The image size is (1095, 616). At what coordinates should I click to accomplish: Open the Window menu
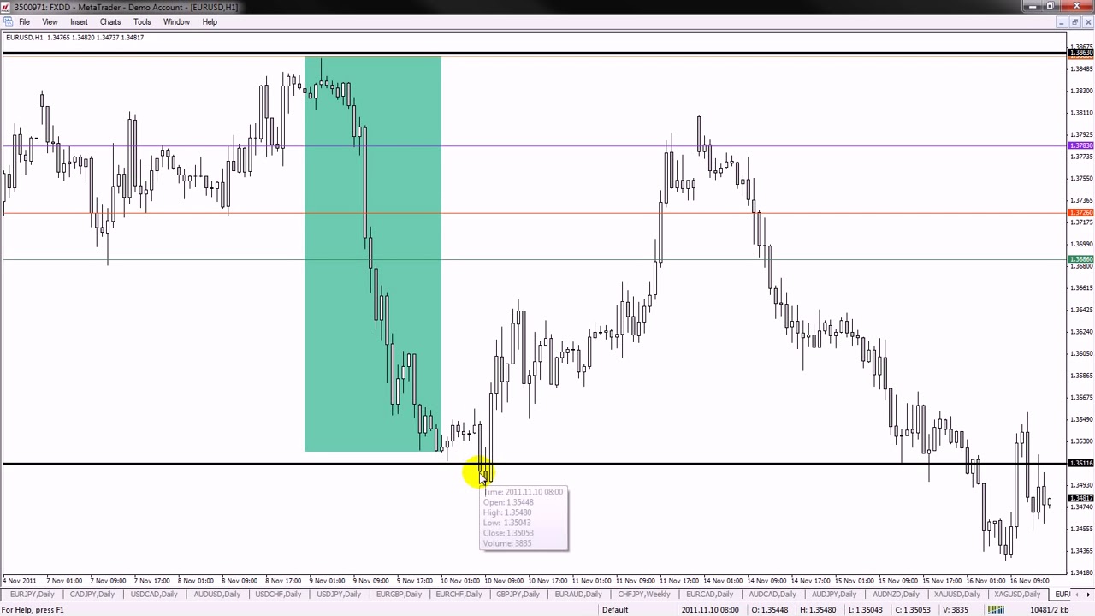pyautogui.click(x=176, y=22)
